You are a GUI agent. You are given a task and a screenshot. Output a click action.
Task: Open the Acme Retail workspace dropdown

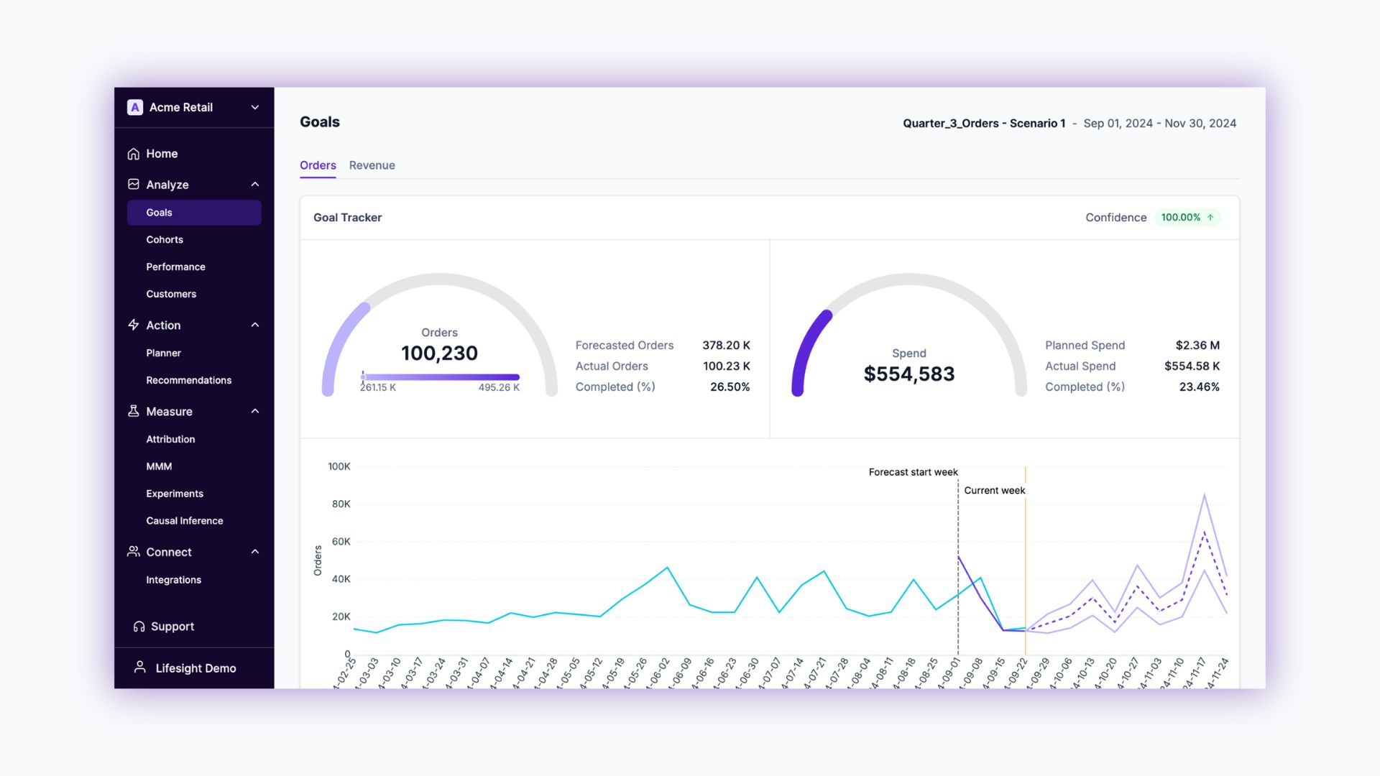click(254, 107)
